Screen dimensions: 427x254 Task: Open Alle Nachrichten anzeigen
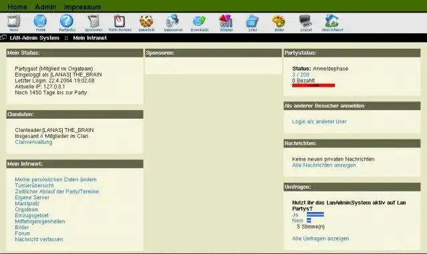click(x=324, y=165)
